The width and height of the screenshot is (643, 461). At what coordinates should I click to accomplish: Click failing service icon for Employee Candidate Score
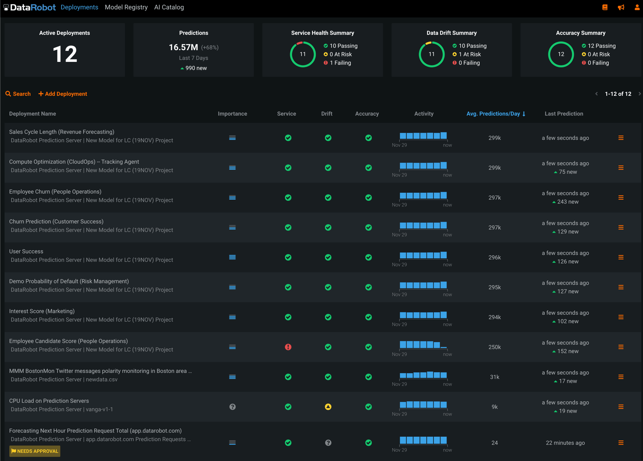coord(288,347)
